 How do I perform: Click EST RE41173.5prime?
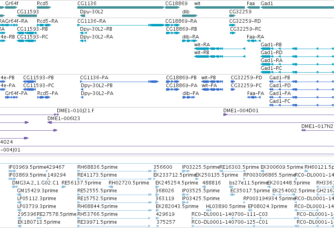[x=97, y=175]
